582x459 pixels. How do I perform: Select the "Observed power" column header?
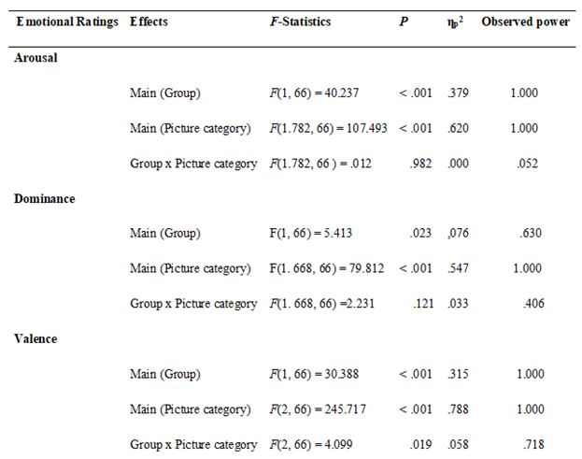[x=525, y=22]
